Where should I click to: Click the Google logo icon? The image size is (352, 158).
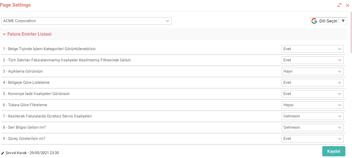(x=314, y=21)
